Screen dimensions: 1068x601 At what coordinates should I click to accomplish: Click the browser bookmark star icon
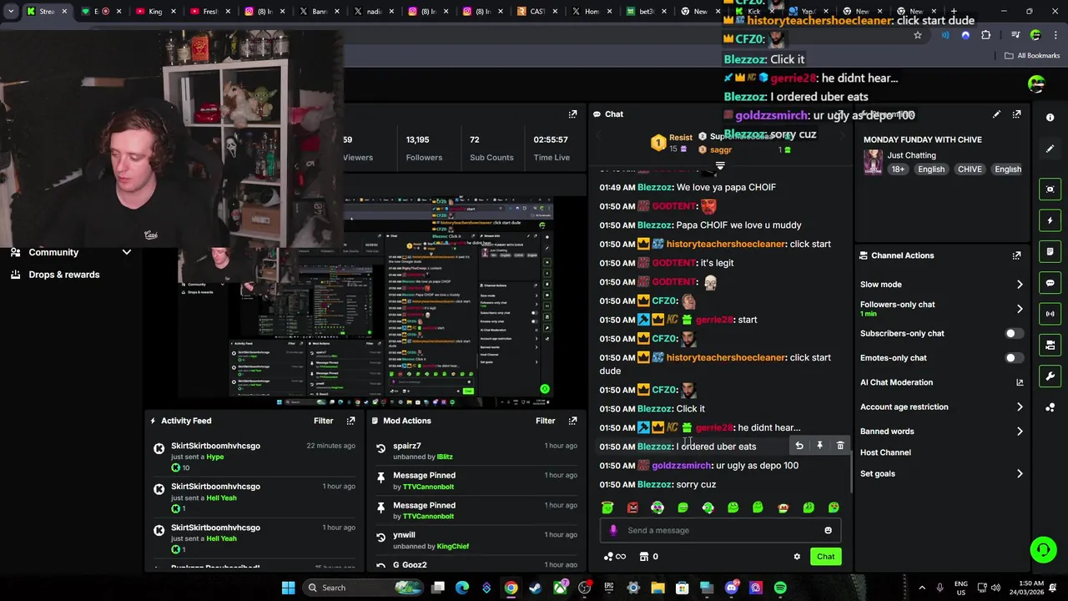click(x=918, y=35)
